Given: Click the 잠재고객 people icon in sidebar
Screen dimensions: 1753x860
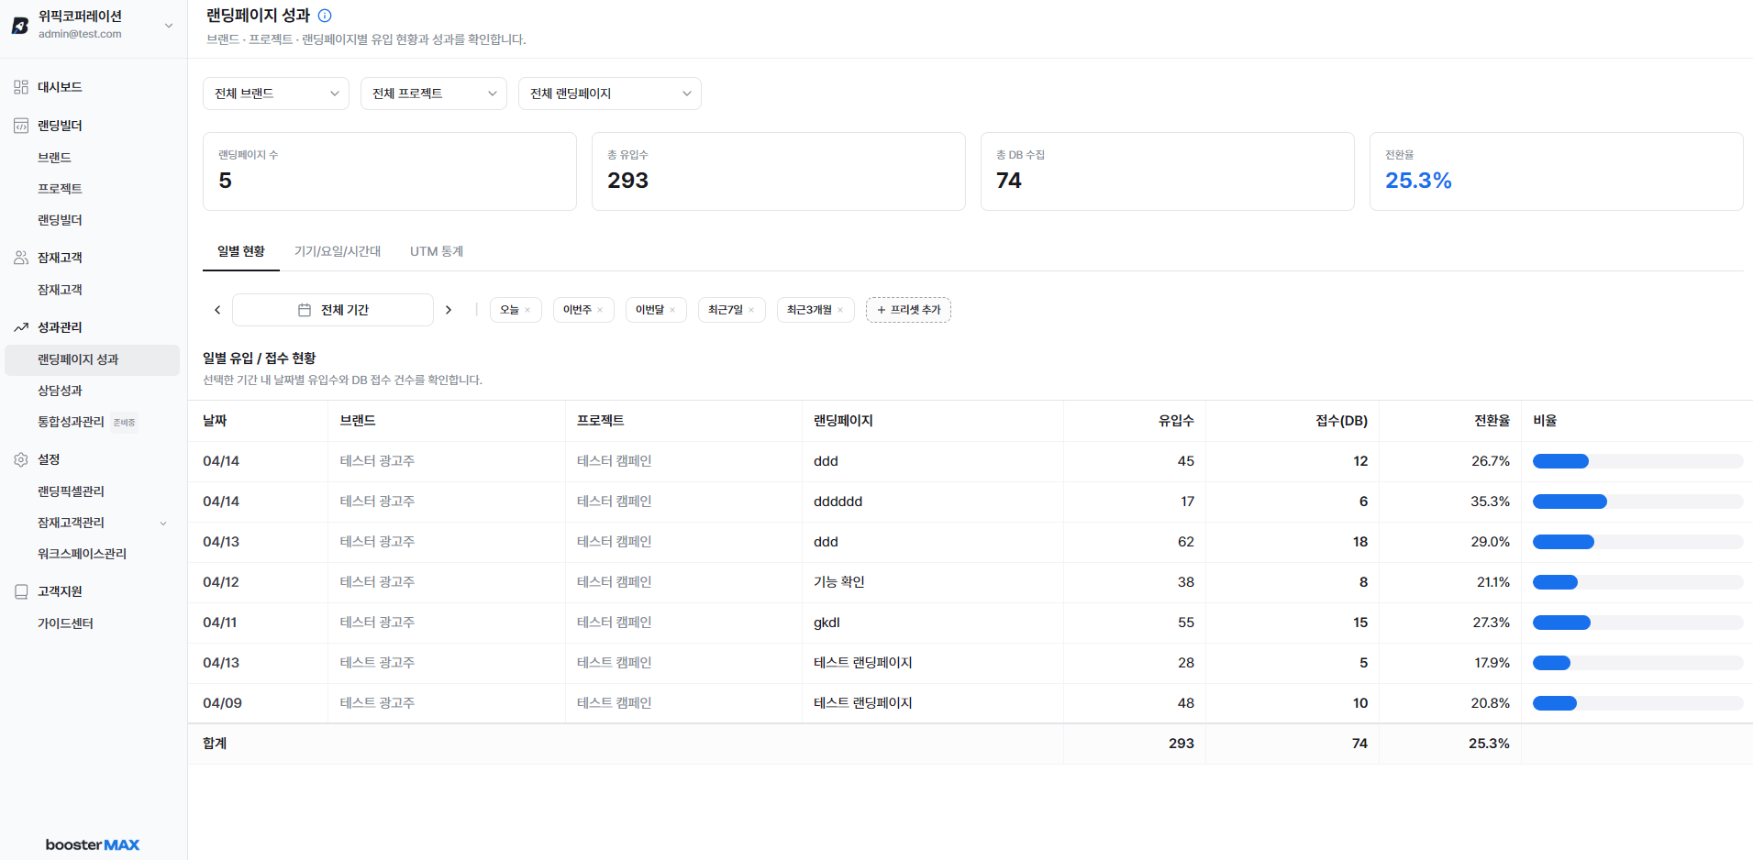Looking at the screenshot, I should click(x=21, y=258).
